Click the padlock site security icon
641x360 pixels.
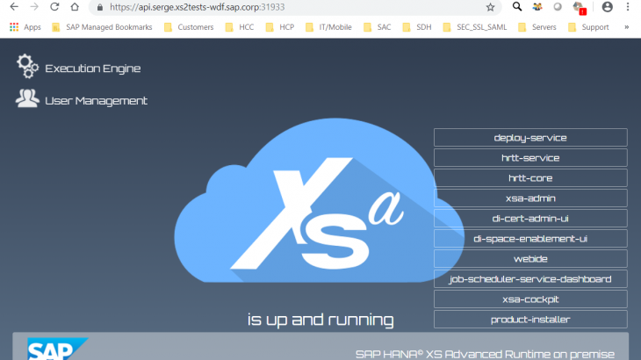[100, 7]
